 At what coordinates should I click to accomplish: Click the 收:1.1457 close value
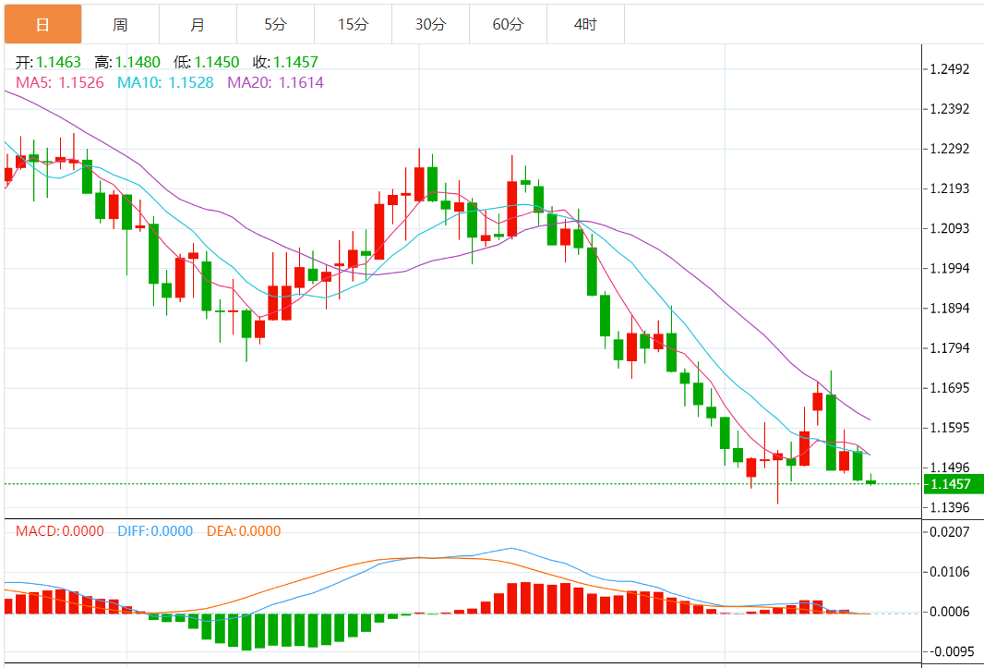[285, 62]
